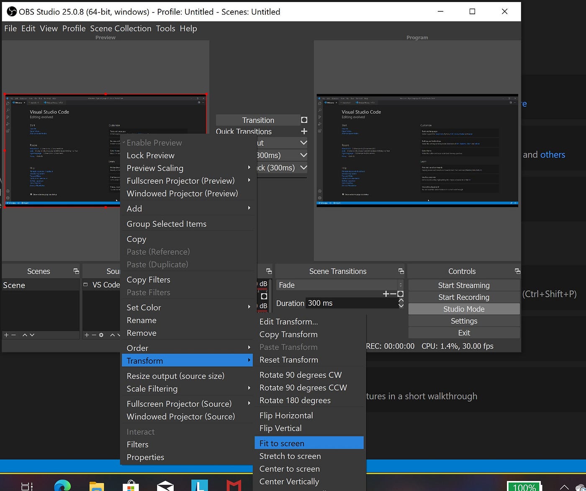Open Mail app from taskbar
Screen dimensions: 586x491
click(x=165, y=486)
